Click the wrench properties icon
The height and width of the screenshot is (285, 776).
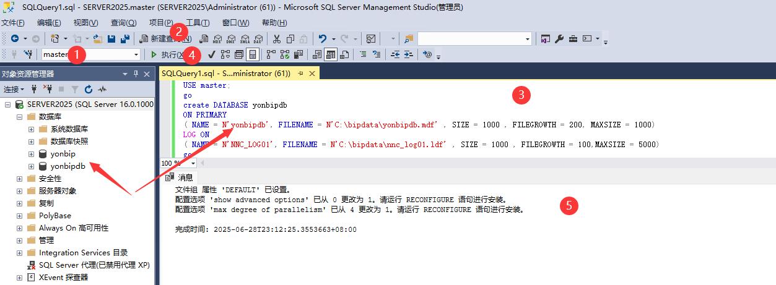559,38
